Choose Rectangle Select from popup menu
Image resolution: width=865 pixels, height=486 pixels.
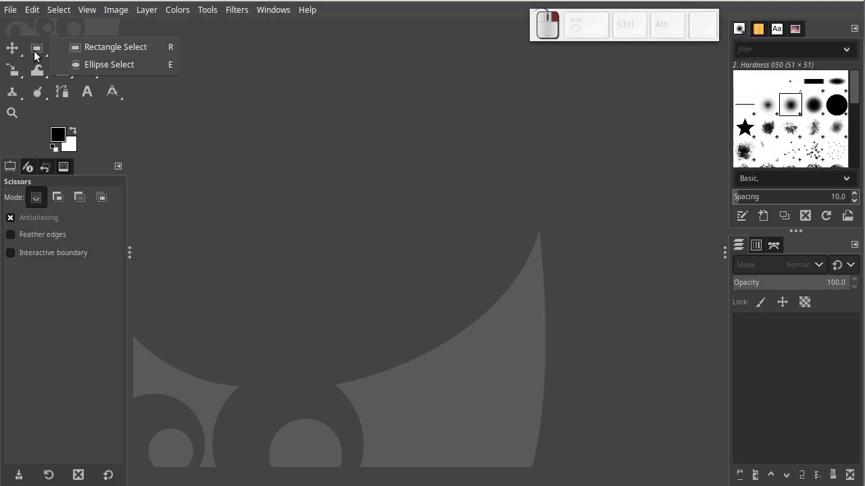[115, 47]
